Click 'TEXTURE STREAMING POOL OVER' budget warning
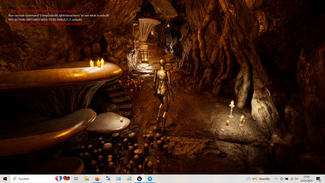 45,24
